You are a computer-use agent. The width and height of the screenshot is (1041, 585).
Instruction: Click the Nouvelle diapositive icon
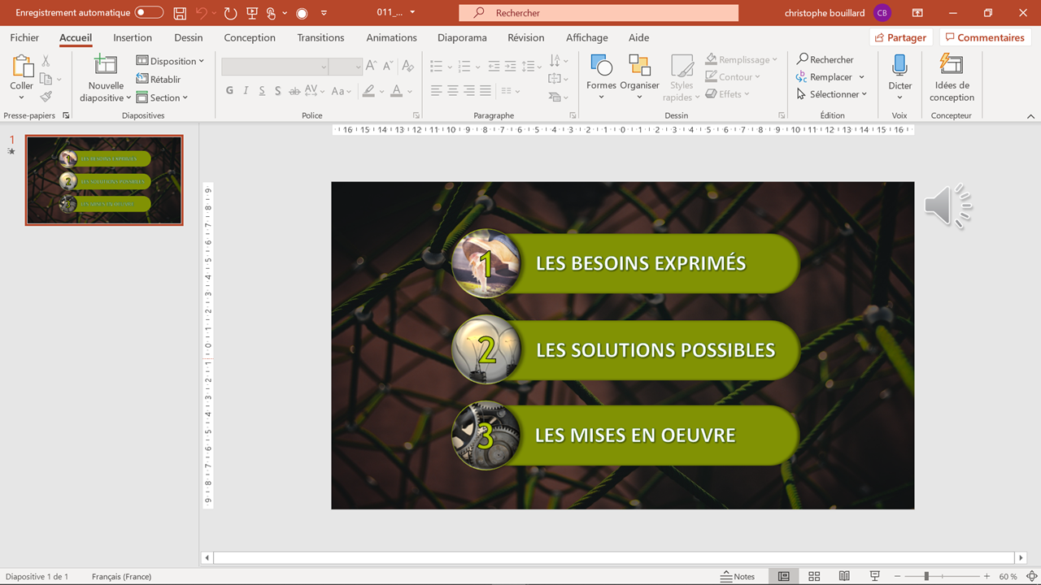tap(106, 66)
